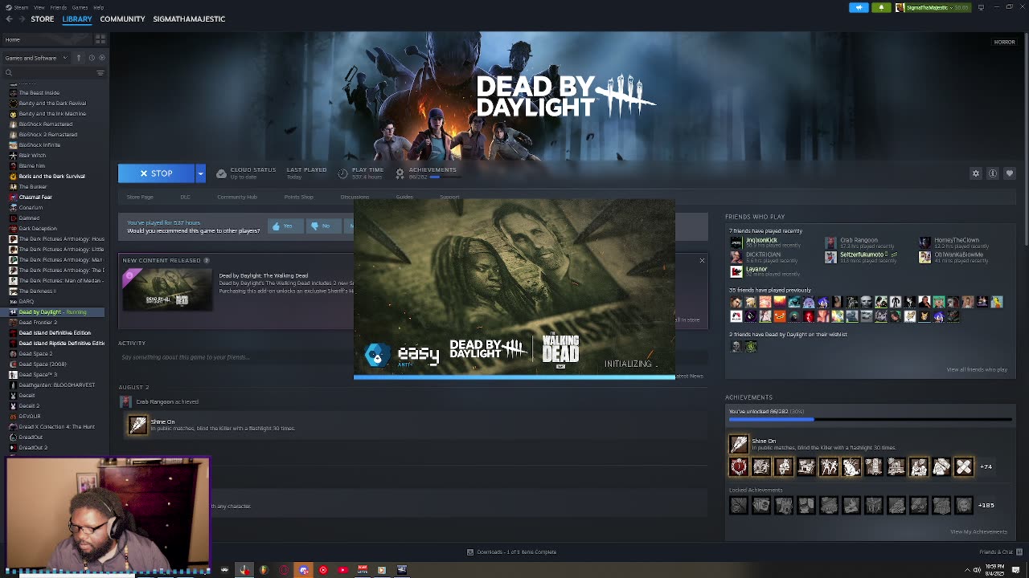This screenshot has height=578, width=1029.
Task: Open the Discord icon in the taskbar
Action: [303, 570]
